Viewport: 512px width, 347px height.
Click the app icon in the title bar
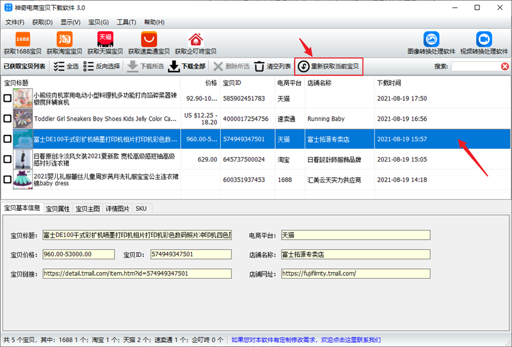click(x=8, y=8)
